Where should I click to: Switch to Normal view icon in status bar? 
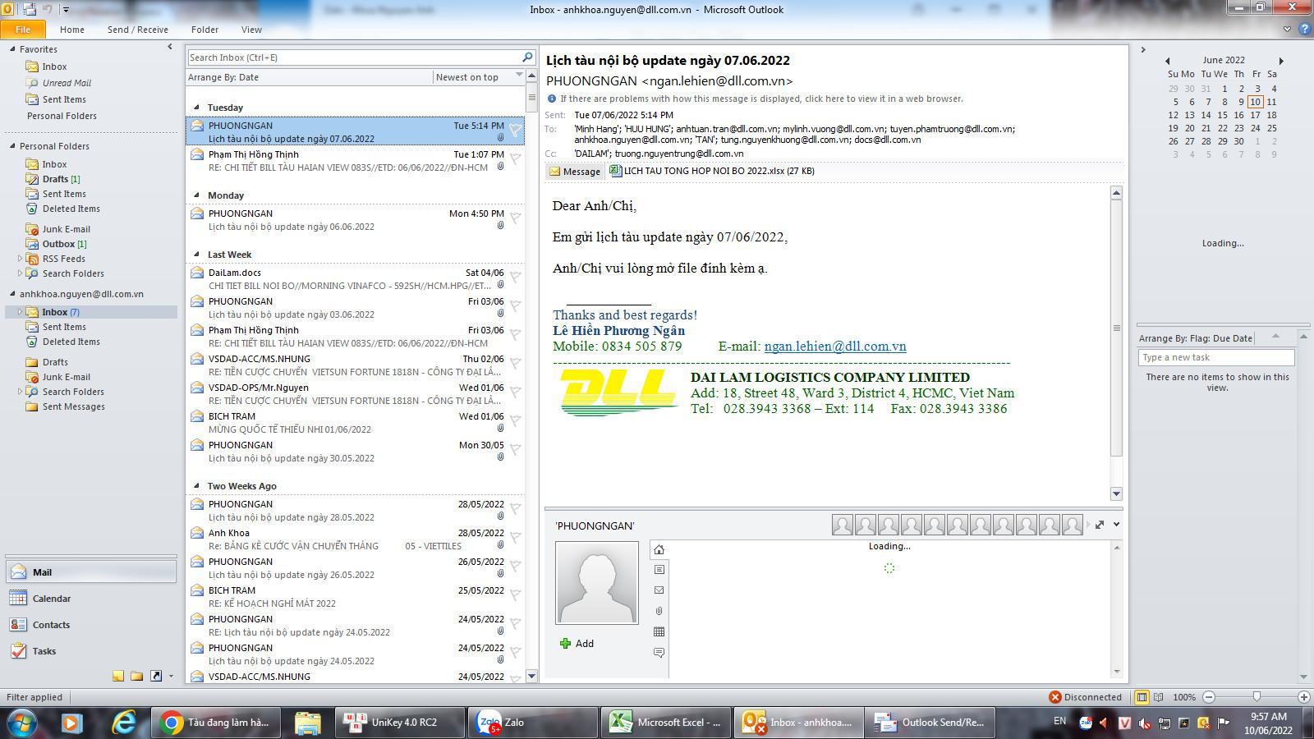(x=1142, y=697)
